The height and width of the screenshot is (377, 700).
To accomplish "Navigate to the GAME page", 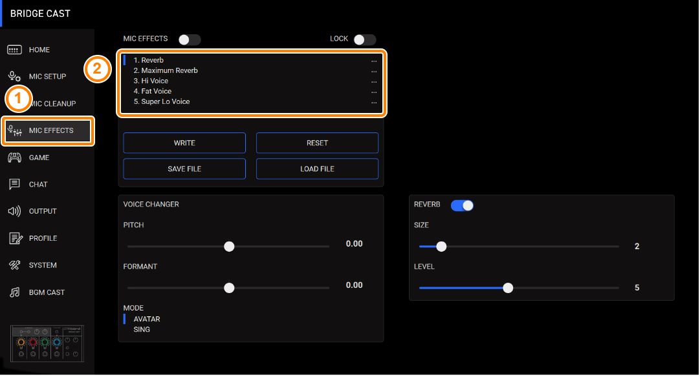I will point(39,158).
